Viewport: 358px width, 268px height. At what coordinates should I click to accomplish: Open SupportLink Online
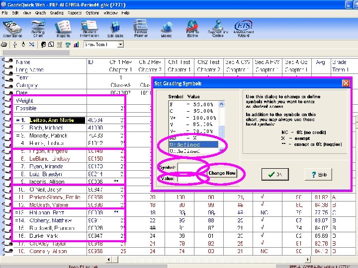(x=218, y=29)
